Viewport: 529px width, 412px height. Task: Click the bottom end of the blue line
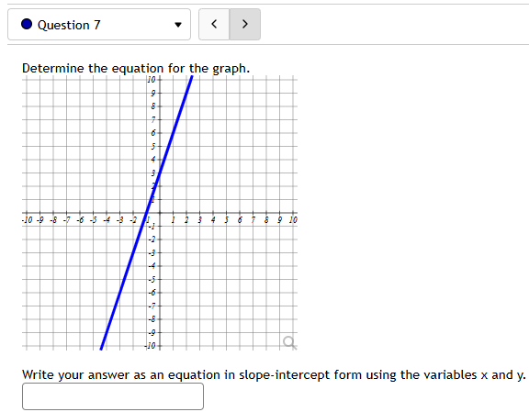click(x=101, y=348)
